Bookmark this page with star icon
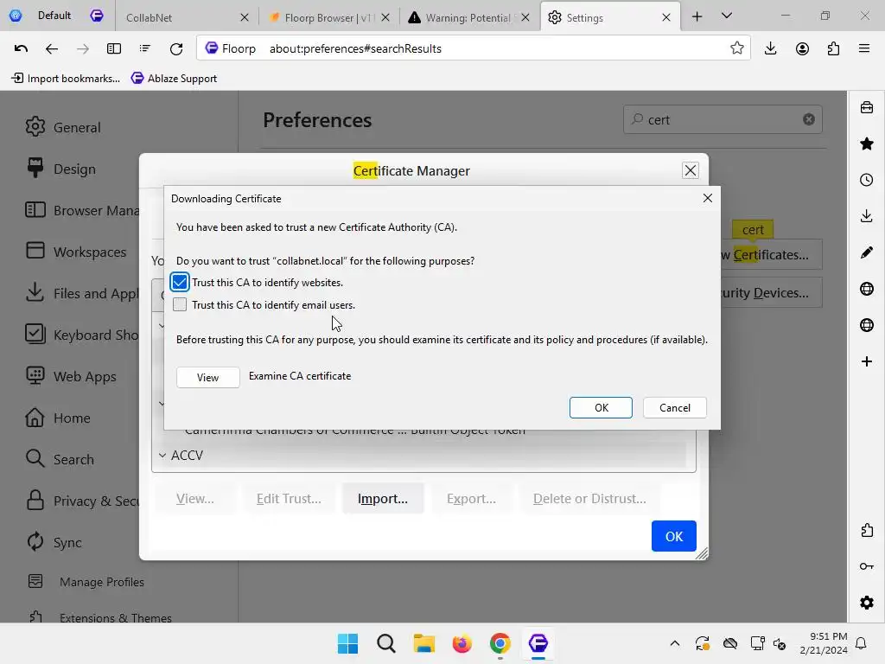The width and height of the screenshot is (885, 664). coord(736,48)
